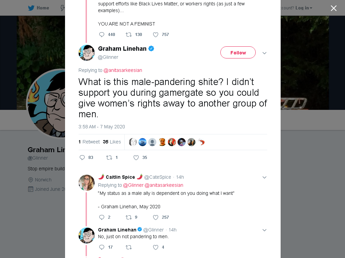Retweet Caitlin Spice's reply
The image size is (345, 258).
[129, 217]
